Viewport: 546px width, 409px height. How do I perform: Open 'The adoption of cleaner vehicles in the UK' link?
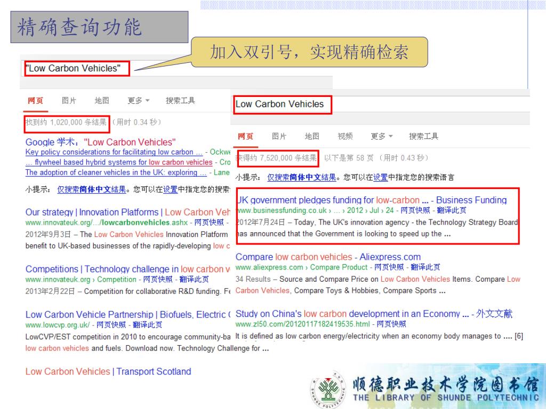click(116, 172)
